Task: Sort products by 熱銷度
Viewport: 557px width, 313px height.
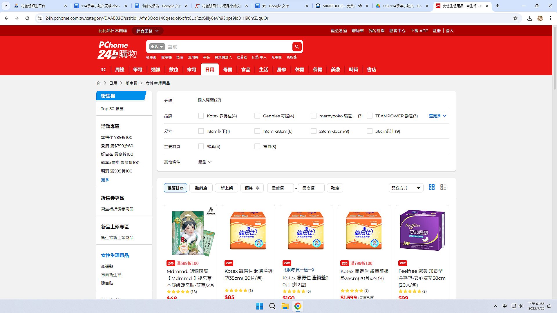Action: pos(201,188)
